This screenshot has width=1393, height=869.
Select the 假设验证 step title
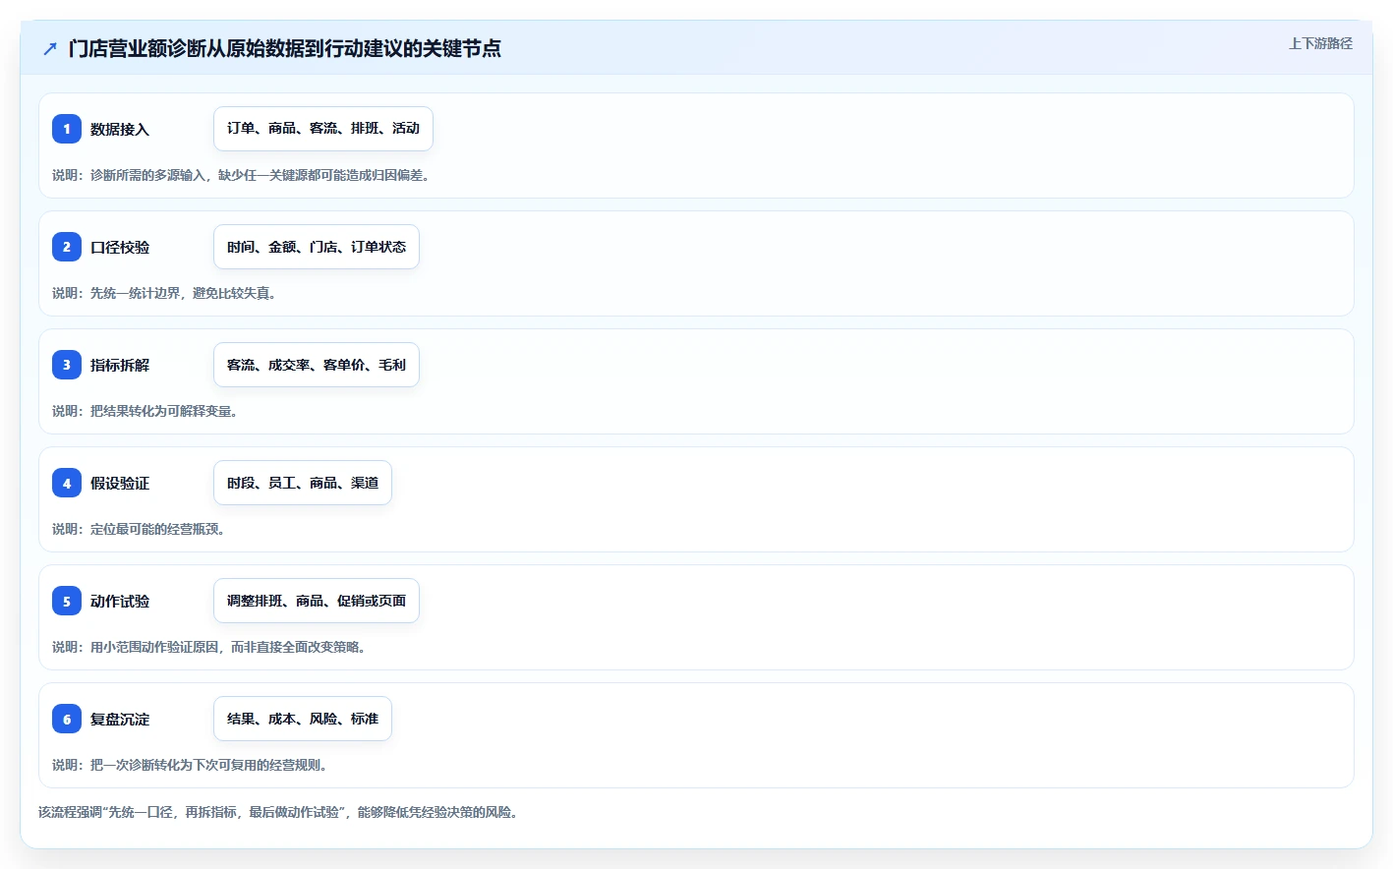click(x=120, y=483)
